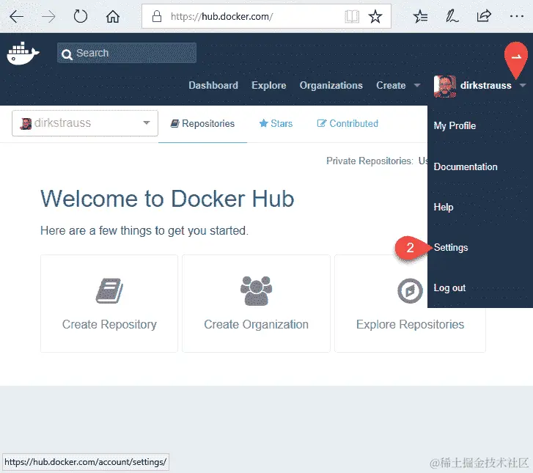Switch to the Stars tab
This screenshot has height=473, width=533.
point(276,123)
